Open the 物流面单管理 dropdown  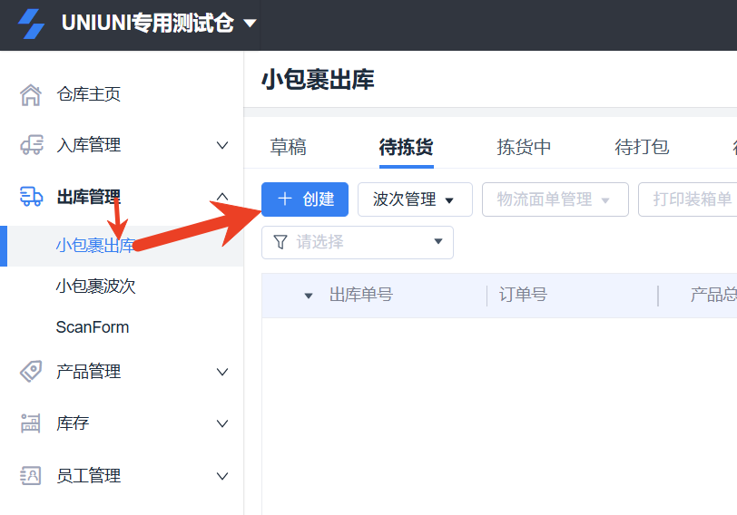(x=555, y=199)
